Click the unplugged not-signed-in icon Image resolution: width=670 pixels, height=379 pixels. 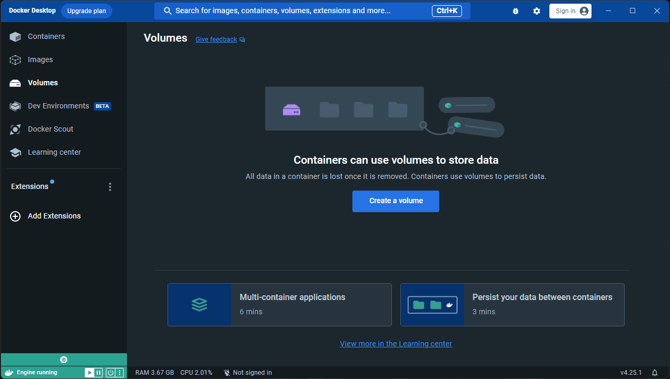tap(227, 373)
